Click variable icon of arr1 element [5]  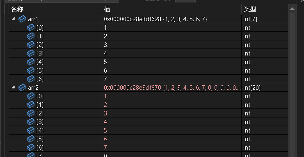[31, 70]
